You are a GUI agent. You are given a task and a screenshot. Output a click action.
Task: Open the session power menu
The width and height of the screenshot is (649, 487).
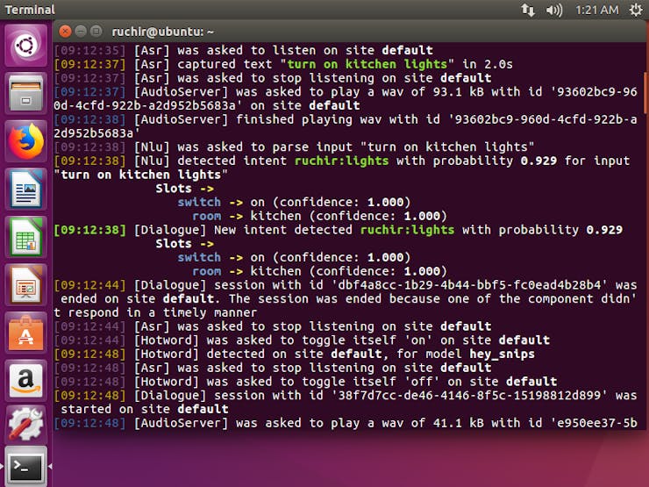636,10
